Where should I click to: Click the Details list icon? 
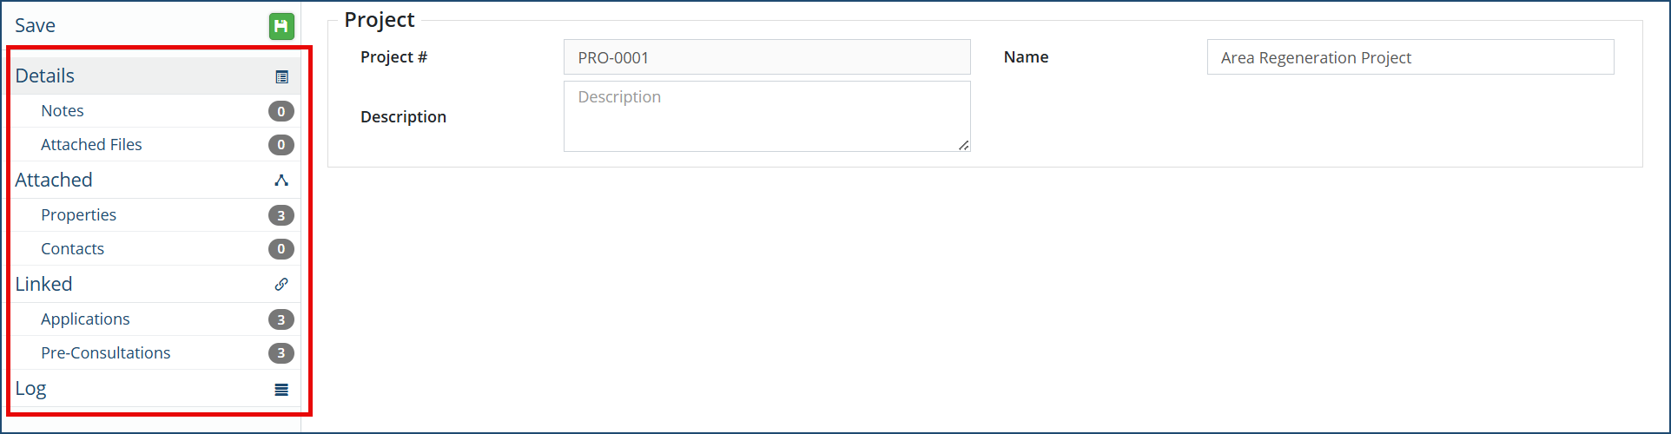point(281,77)
